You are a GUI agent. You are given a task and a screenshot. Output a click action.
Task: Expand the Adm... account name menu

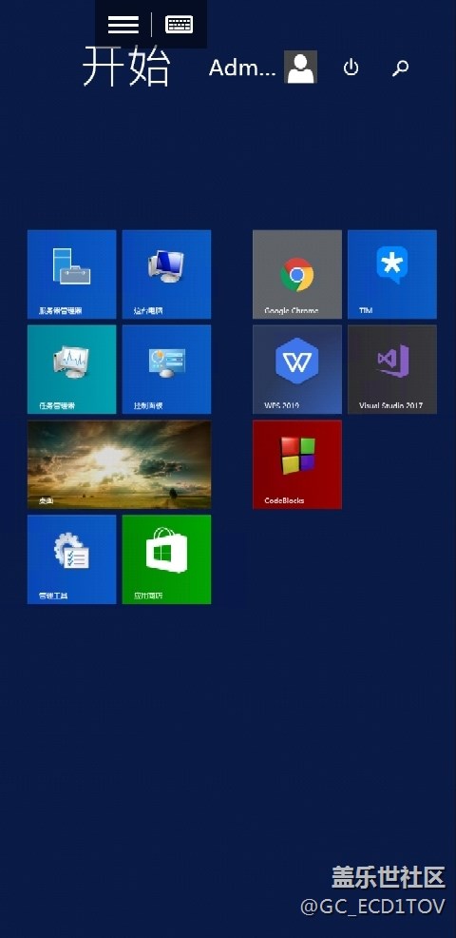(242, 68)
